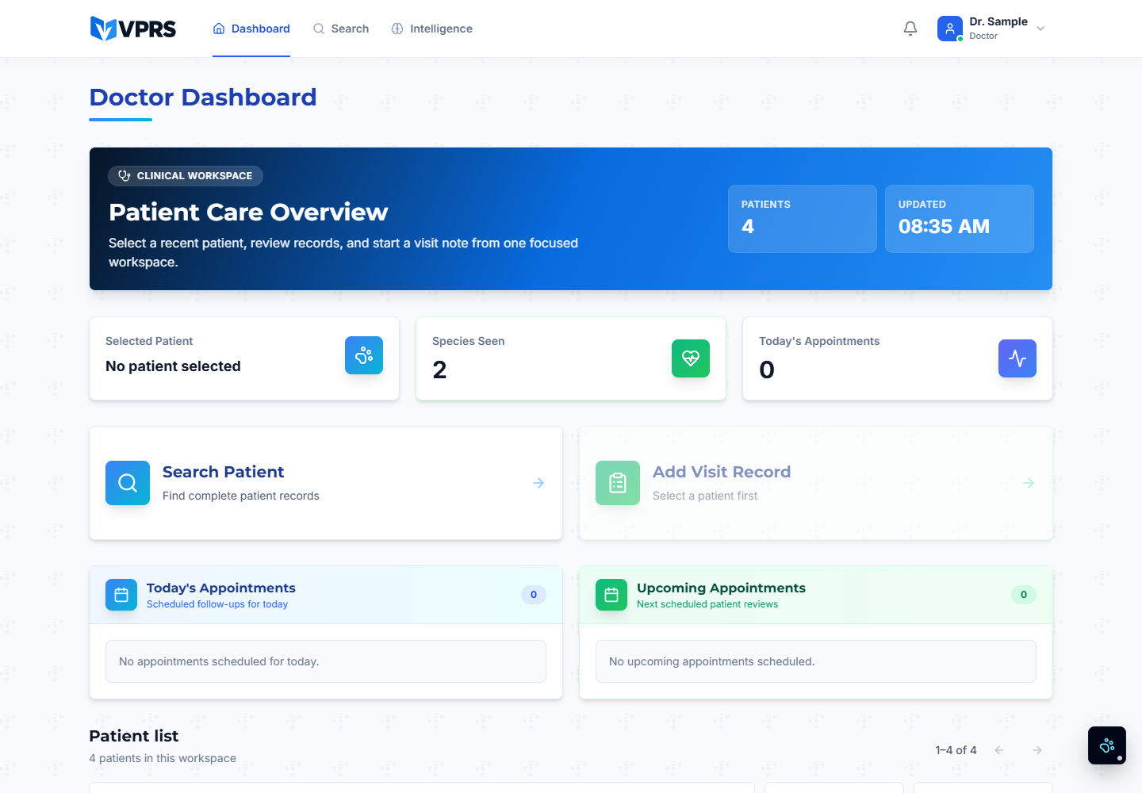Click the Add Visit Record title
The width and height of the screenshot is (1142, 793).
click(722, 472)
